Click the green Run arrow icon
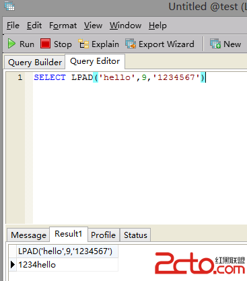This screenshot has height=281, width=247. [x=11, y=44]
